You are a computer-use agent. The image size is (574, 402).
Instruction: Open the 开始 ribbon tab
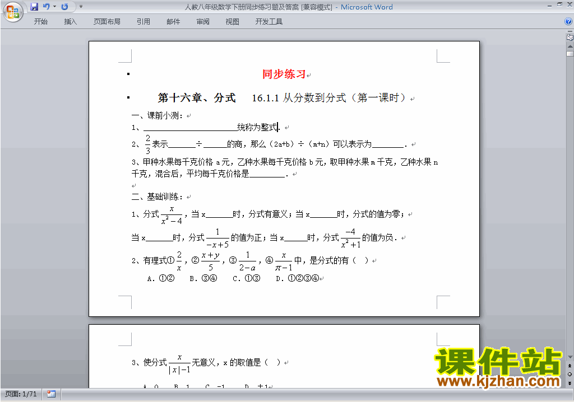tap(40, 22)
